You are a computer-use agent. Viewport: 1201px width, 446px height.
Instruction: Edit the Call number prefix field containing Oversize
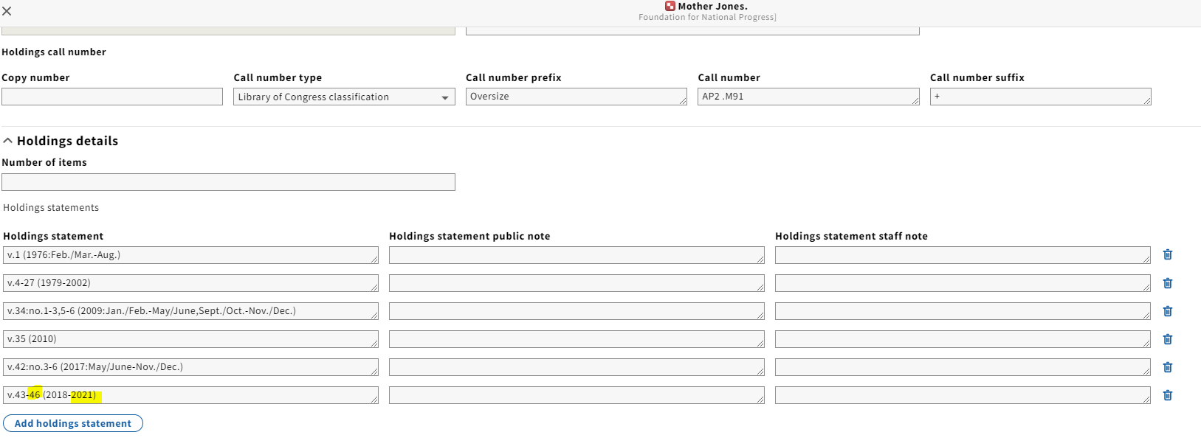(577, 97)
